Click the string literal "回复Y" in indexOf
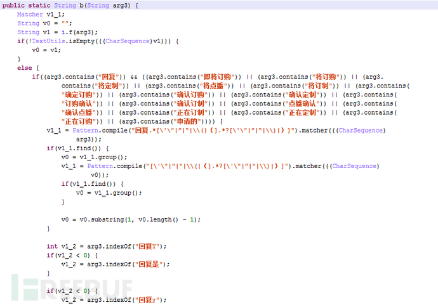This screenshot has height=305, width=438. pyautogui.click(x=147, y=247)
